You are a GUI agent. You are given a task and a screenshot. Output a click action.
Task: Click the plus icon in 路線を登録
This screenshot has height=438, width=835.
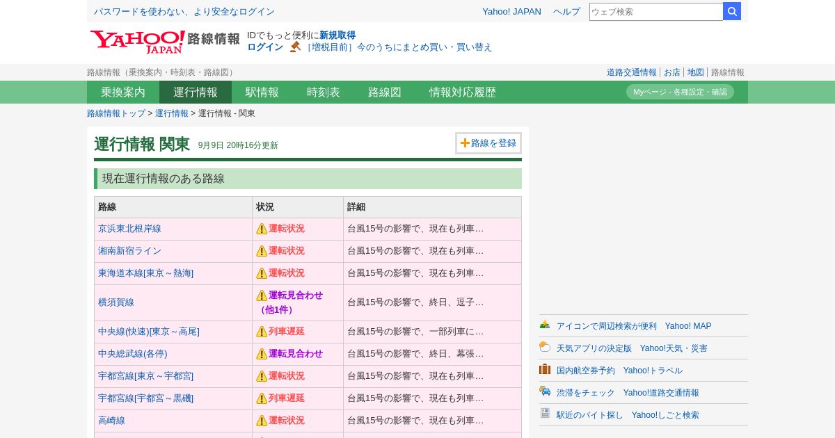pyautogui.click(x=465, y=143)
